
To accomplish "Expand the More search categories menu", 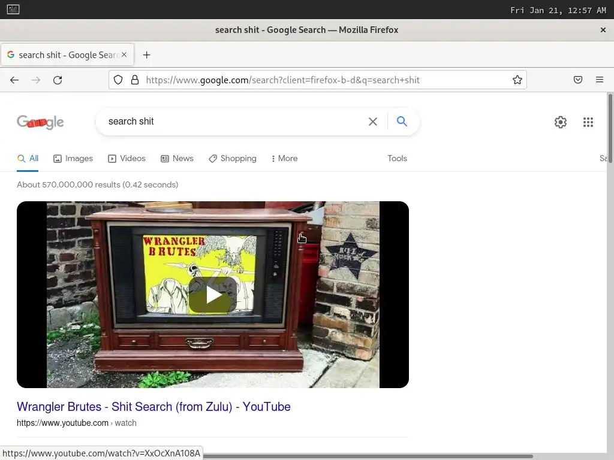I will (285, 158).
